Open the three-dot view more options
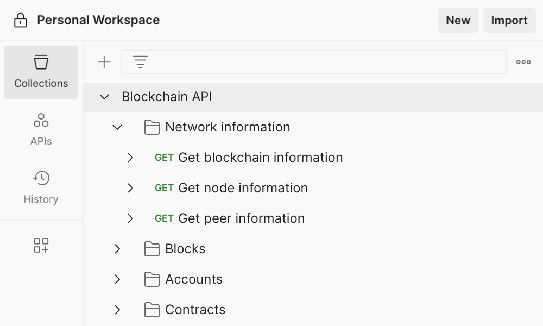The width and height of the screenshot is (543, 326). point(523,62)
